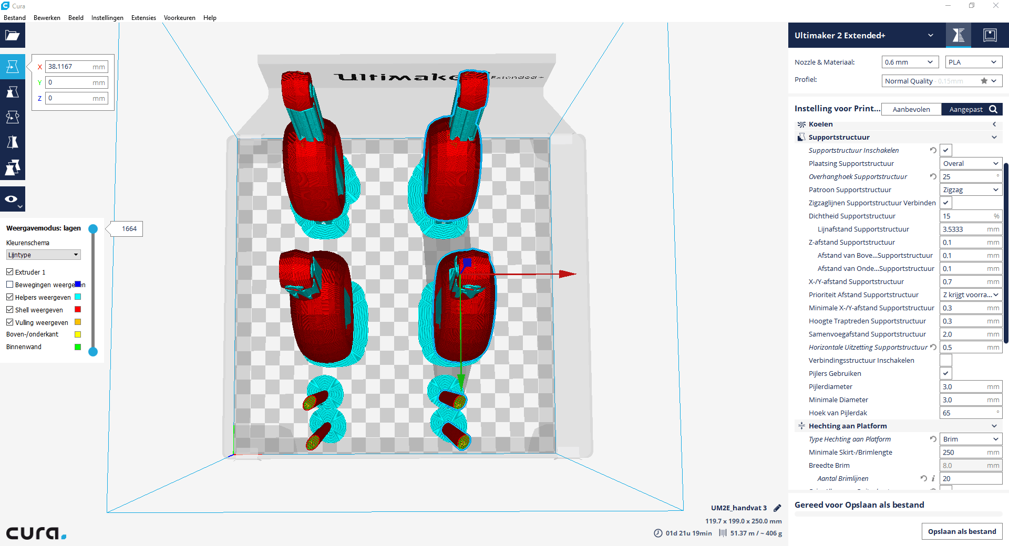Screen dimensions: 1009x546
Task: Show info for Aantal Brimlijnen
Action: [933, 478]
